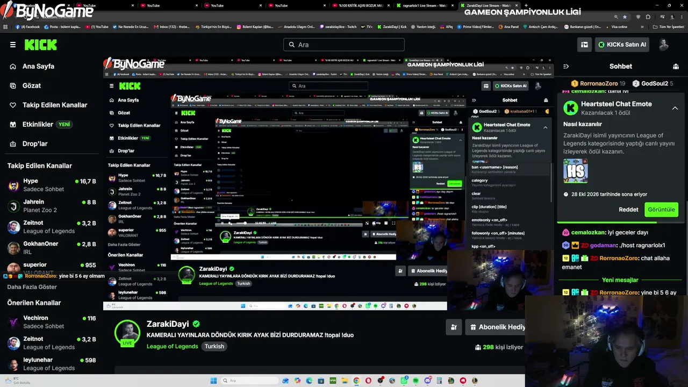Open the GokhanOner IRL channel row
The width and height of the screenshot is (688, 387).
[x=52, y=248]
